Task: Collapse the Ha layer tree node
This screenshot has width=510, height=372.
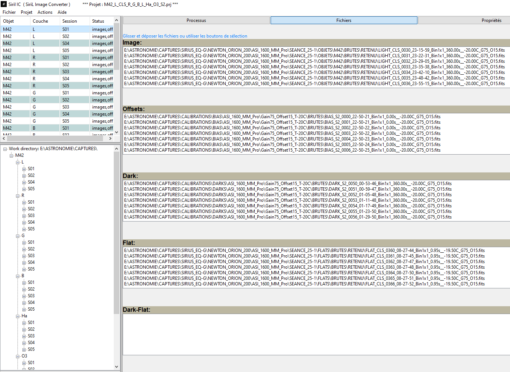Action: tap(18, 316)
